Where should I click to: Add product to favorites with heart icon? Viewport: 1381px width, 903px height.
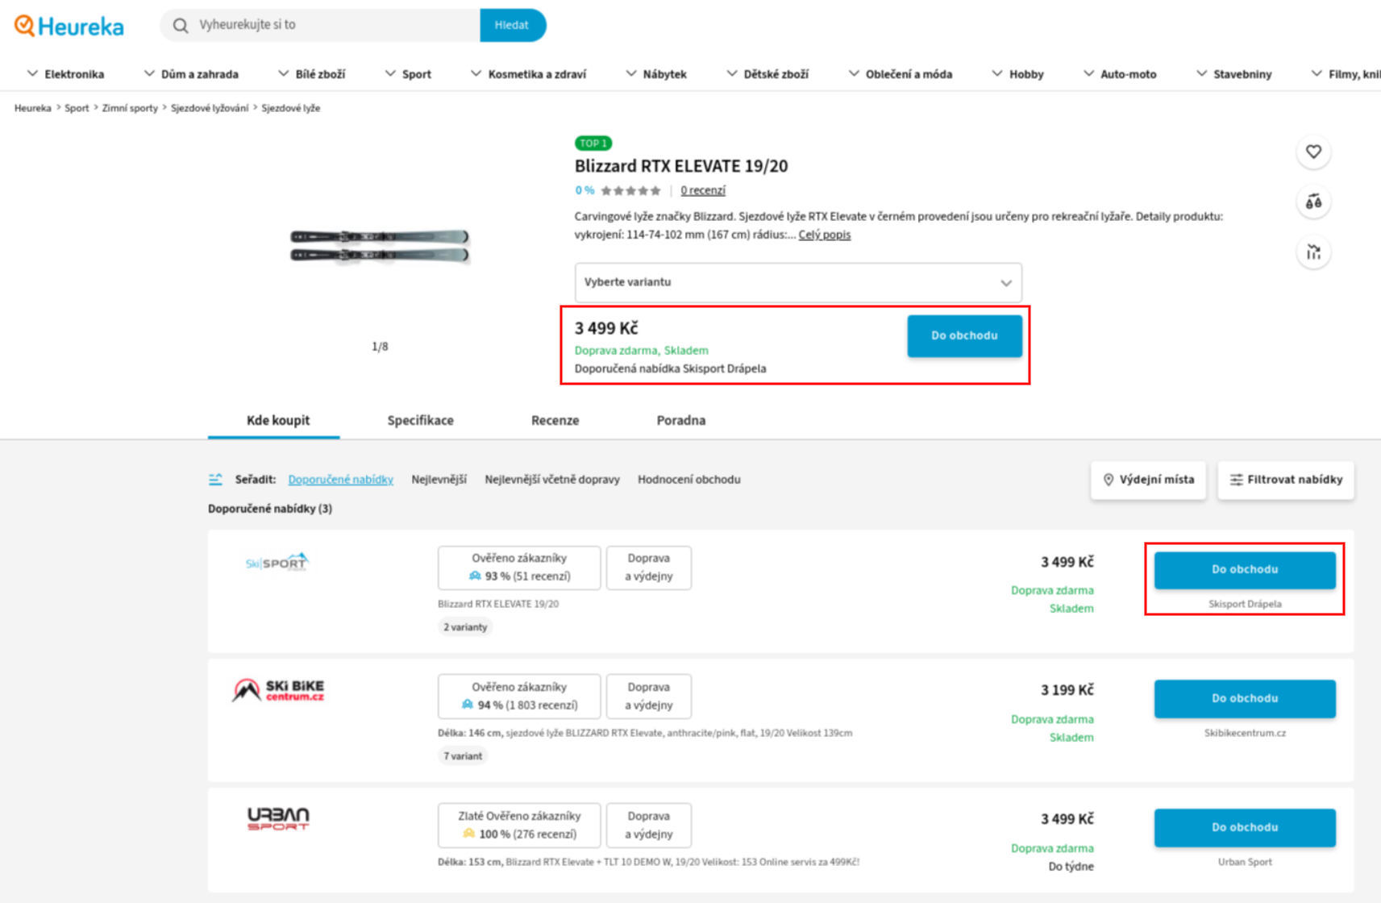click(1313, 152)
